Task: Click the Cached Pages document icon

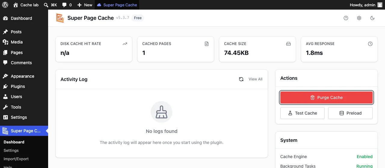Action: (x=207, y=44)
